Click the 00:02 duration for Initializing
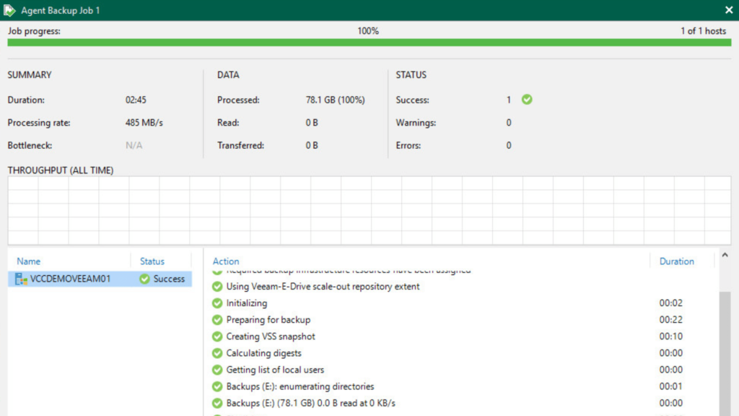The width and height of the screenshot is (739, 416). (x=670, y=303)
